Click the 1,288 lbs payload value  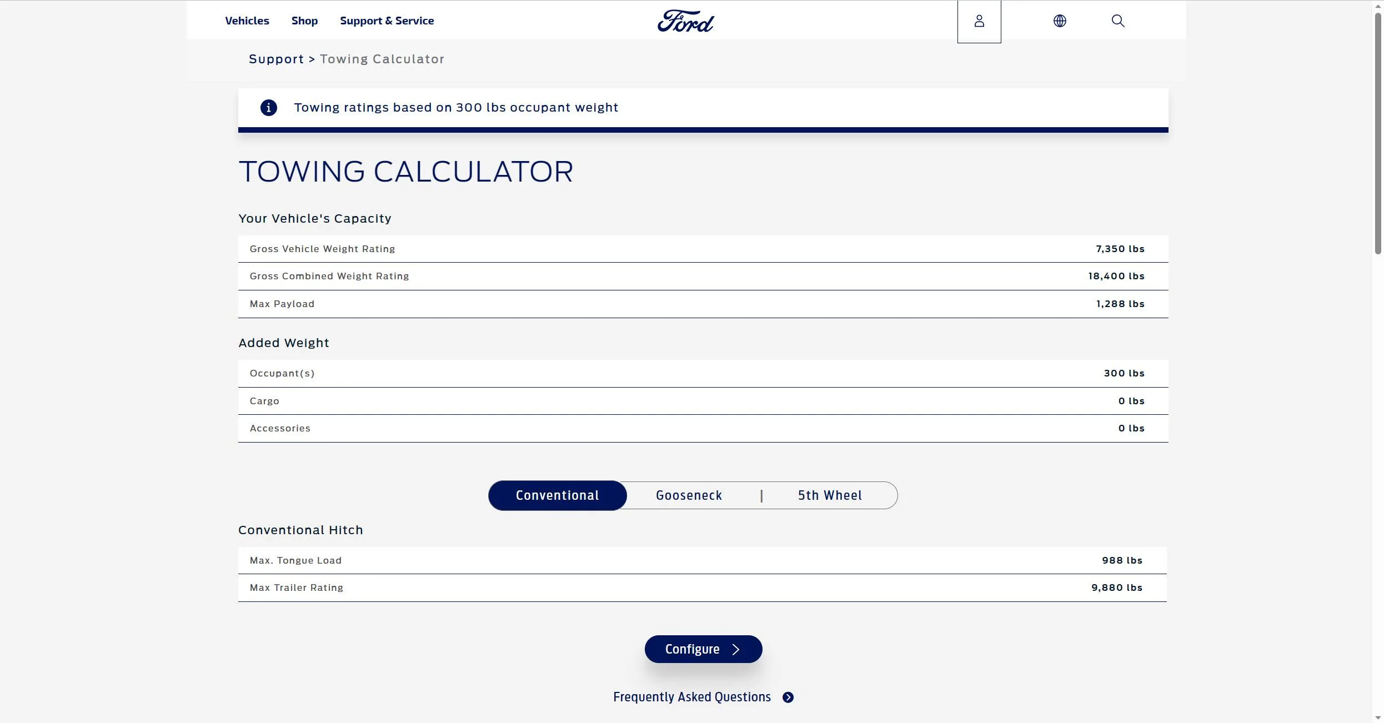point(1120,304)
